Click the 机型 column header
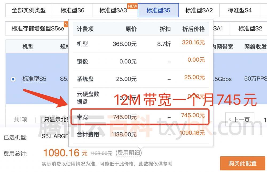Viewport: 267px width, 172px height. click(x=28, y=47)
